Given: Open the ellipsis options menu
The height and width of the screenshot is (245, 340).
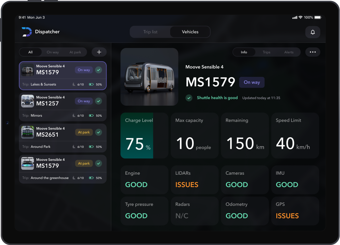Looking at the screenshot, I should (x=312, y=52).
